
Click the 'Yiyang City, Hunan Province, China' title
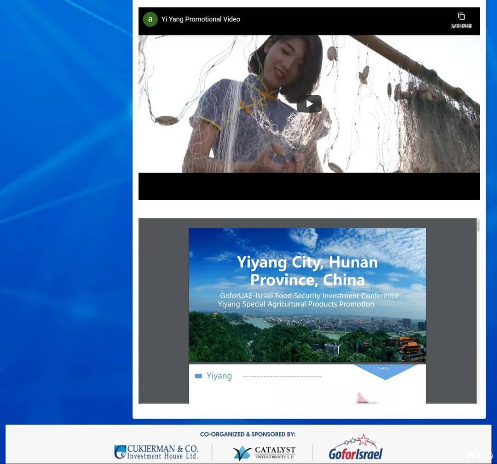307,271
